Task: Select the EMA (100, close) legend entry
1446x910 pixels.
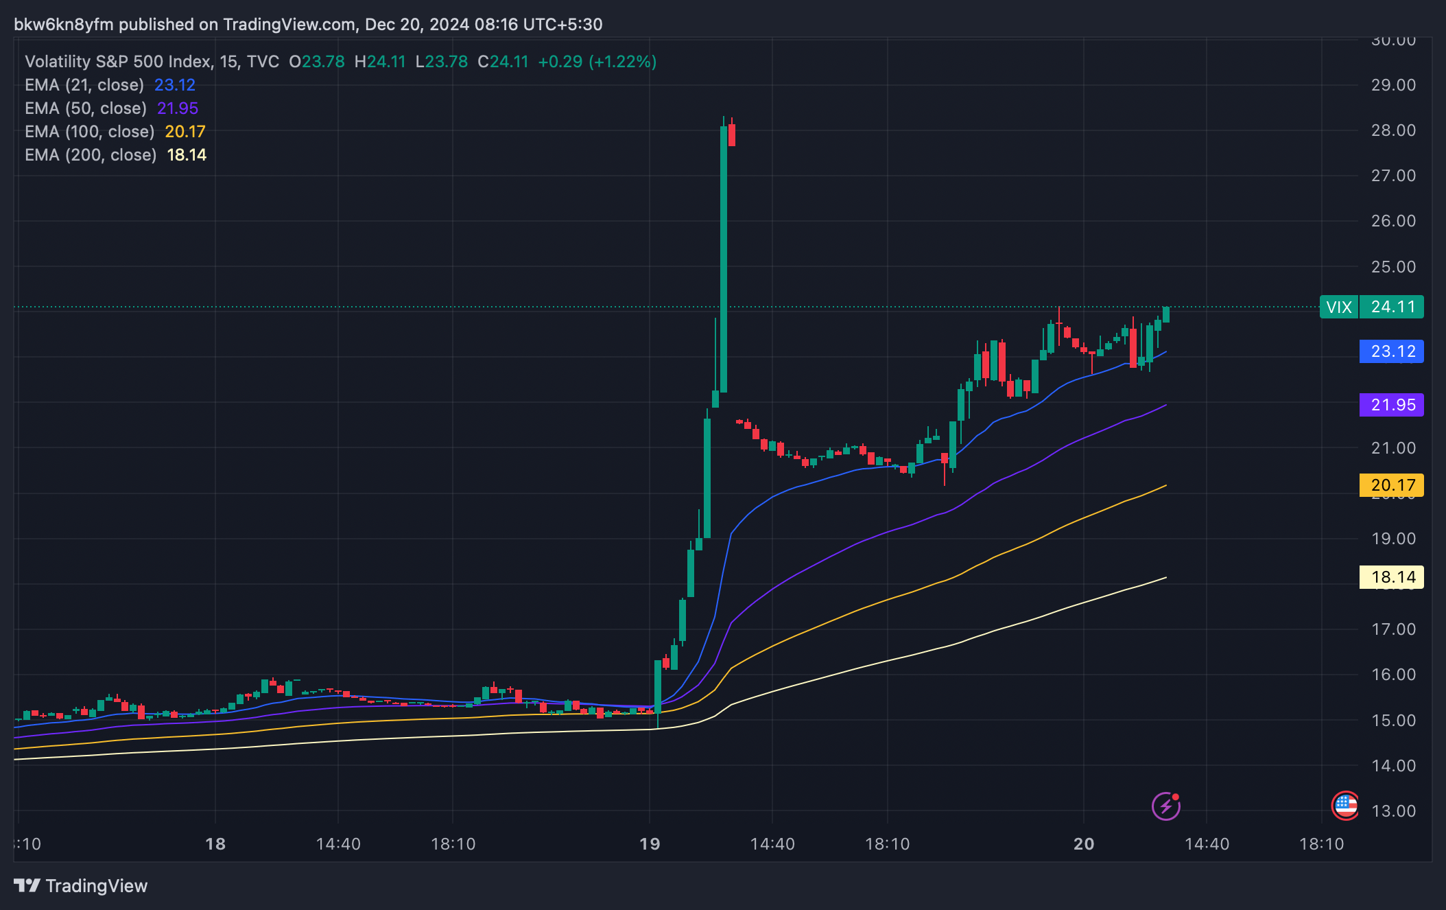Action: (89, 132)
